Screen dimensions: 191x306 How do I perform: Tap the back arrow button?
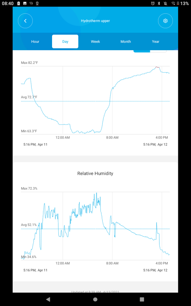[x=25, y=21]
